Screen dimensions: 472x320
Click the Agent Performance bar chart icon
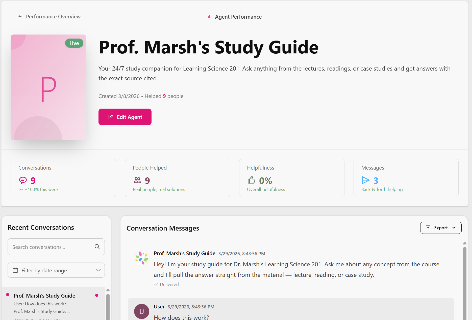click(210, 17)
